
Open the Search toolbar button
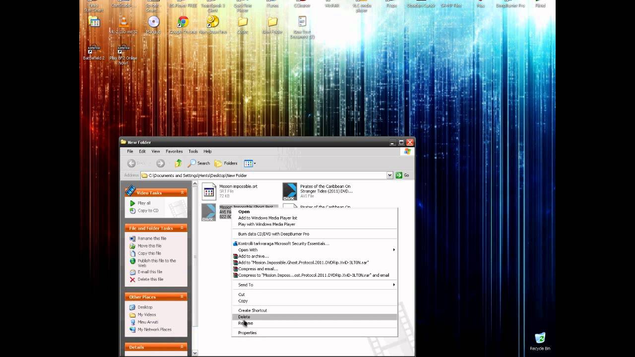199,163
